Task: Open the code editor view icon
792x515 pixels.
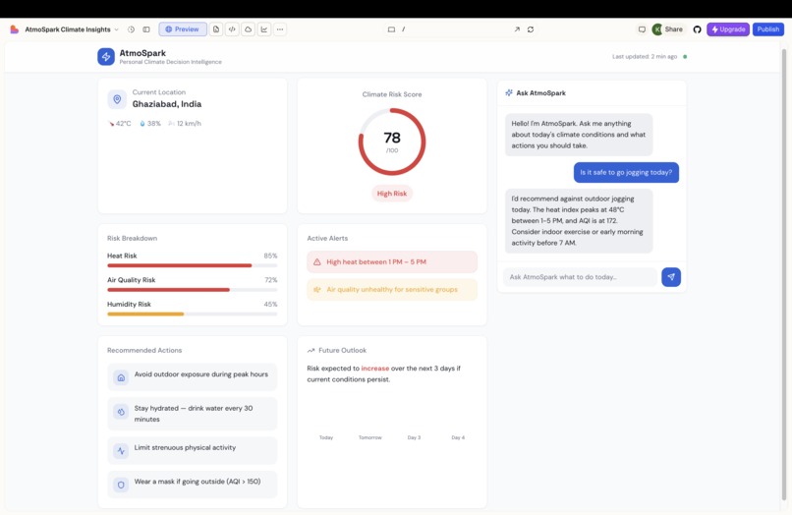Action: click(x=232, y=29)
